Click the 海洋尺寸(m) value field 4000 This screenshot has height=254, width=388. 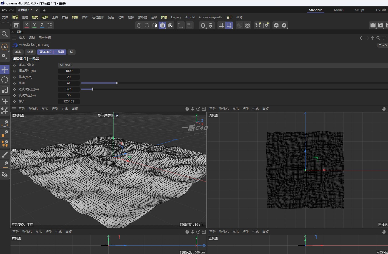69,71
